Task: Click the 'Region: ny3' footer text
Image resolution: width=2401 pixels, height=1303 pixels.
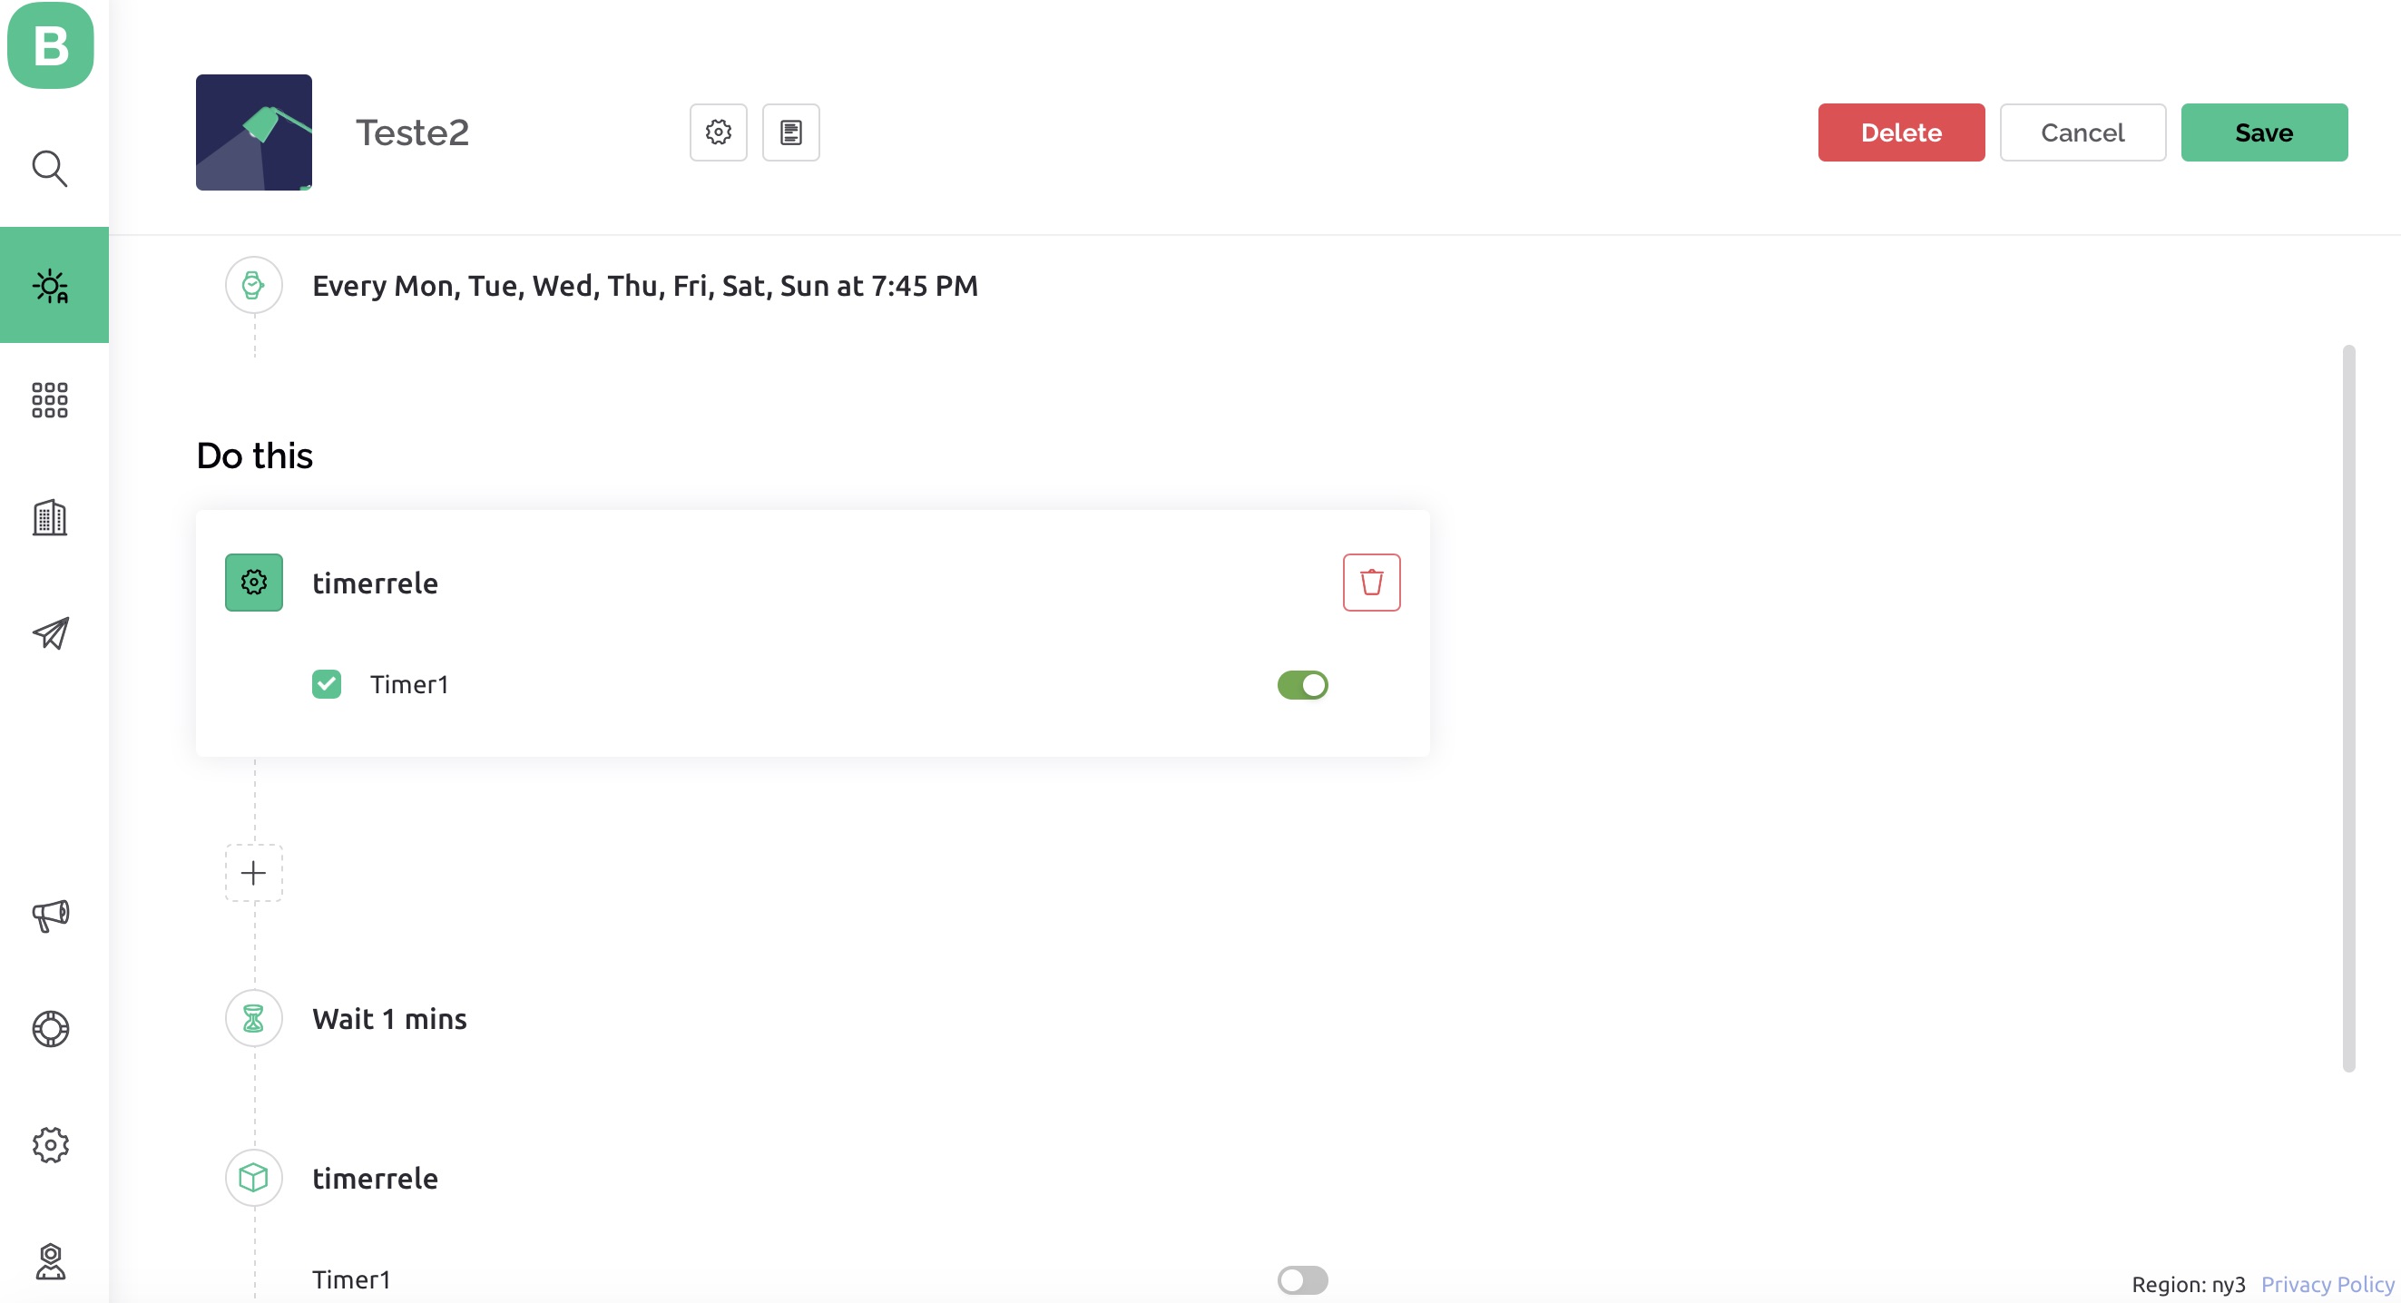Action: pos(2189,1284)
